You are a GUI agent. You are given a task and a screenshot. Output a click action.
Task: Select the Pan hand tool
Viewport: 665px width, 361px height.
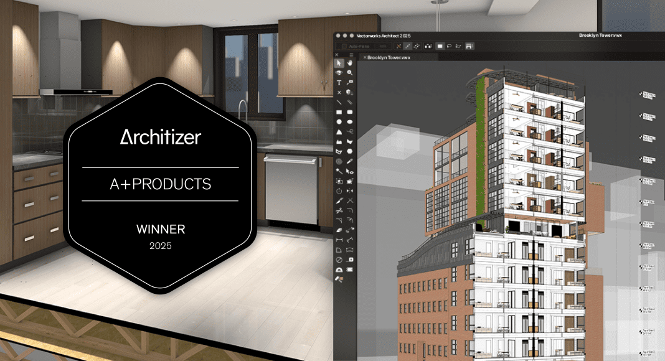tap(350, 63)
